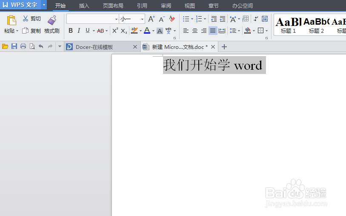This screenshot has width=346, height=216.
Task: Toggle character shading on selected text
Action: [160, 31]
